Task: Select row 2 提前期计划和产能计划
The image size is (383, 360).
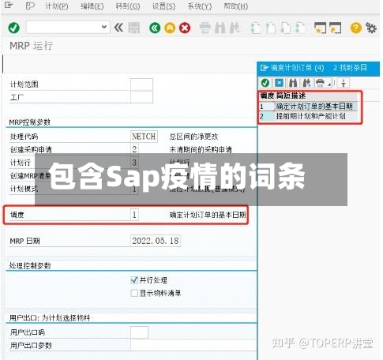Action: click(x=309, y=116)
